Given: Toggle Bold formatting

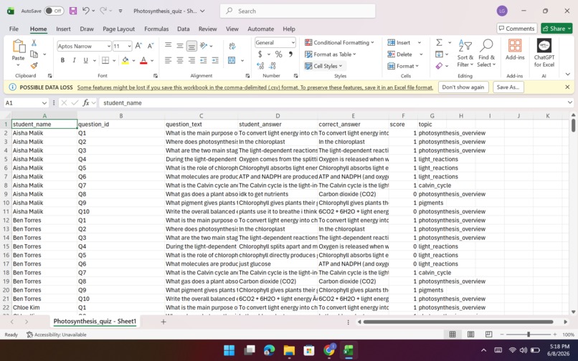Looking at the screenshot, I should click(62, 60).
